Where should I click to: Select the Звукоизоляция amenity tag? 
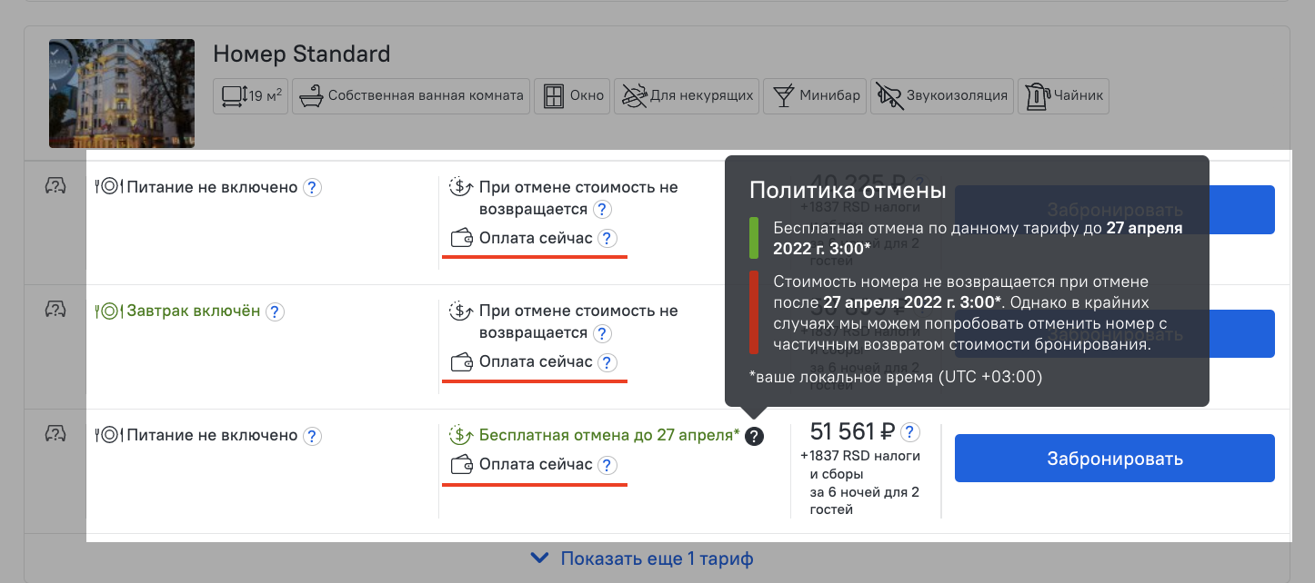click(942, 96)
